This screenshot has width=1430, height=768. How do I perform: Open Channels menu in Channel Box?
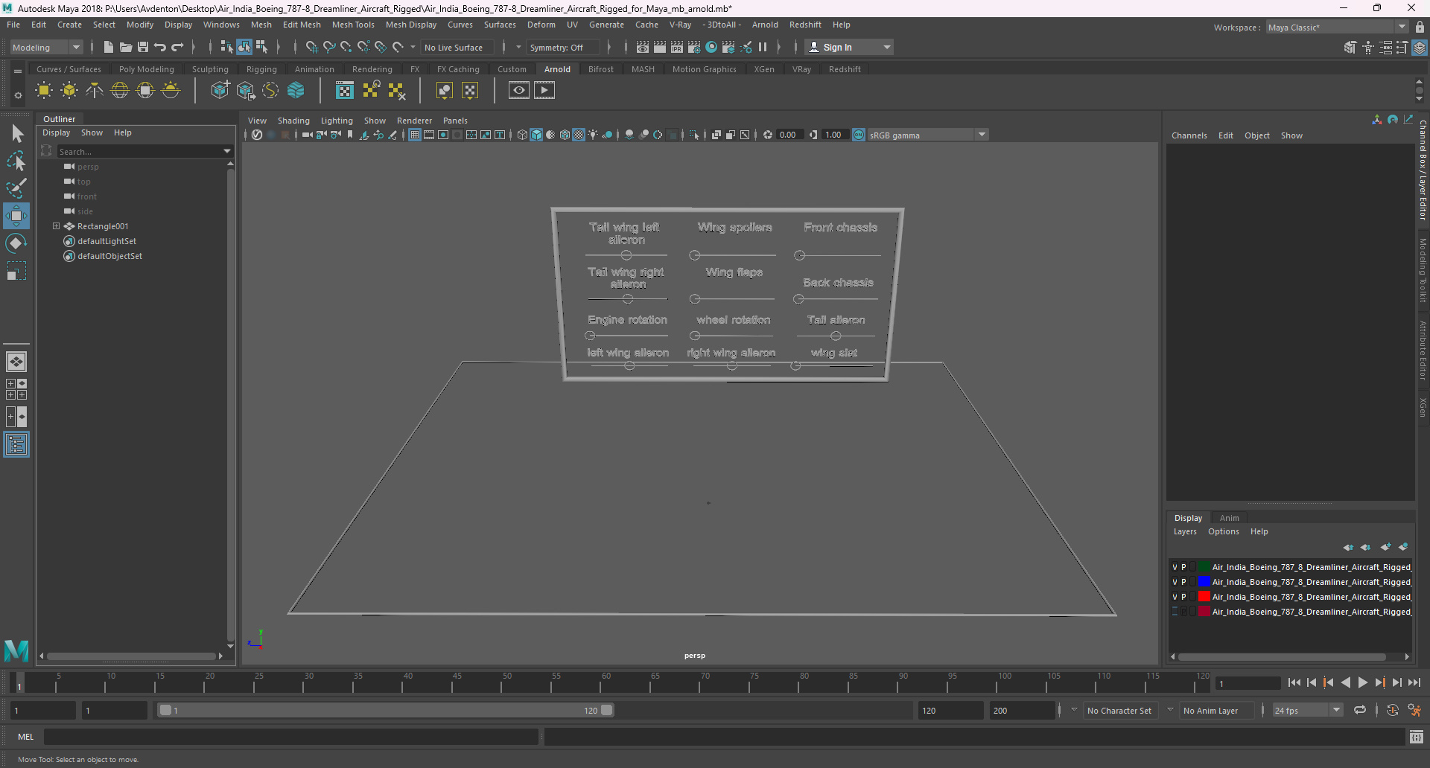[1189, 135]
